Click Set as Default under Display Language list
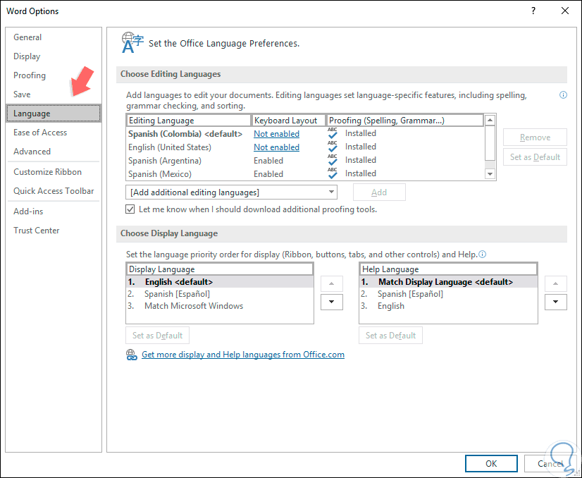This screenshot has width=582, height=478. 157,336
